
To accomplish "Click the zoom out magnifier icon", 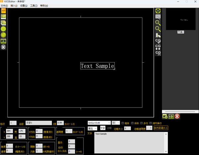I will tap(158, 29).
